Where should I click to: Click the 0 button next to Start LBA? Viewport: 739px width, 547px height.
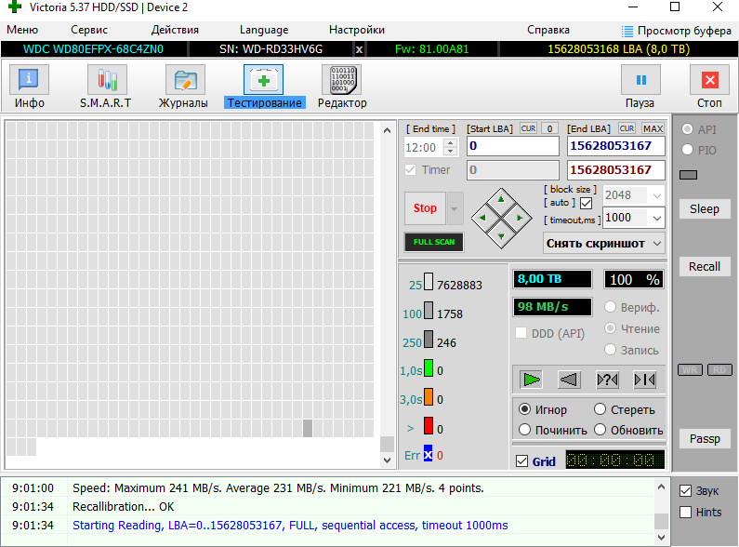(x=549, y=128)
